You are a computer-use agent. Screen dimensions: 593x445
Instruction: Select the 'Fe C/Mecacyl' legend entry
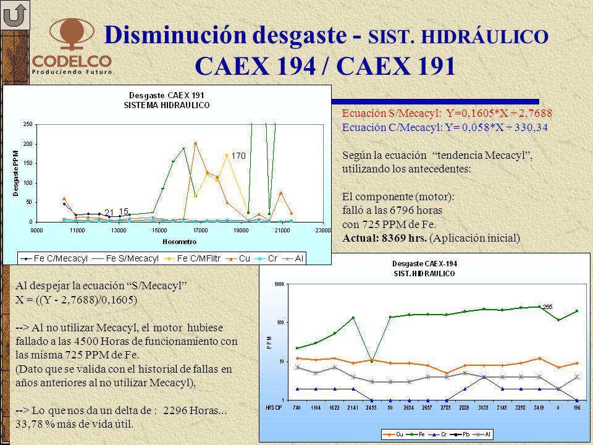(x=54, y=258)
